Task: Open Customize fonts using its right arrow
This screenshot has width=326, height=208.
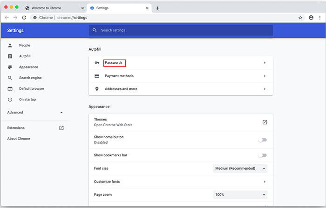Action: 265,181
